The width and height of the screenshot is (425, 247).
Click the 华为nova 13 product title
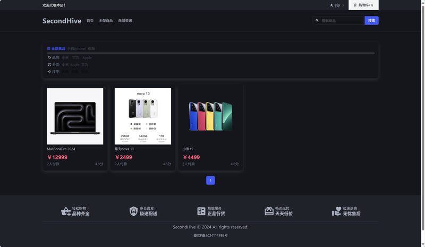[x=124, y=149]
